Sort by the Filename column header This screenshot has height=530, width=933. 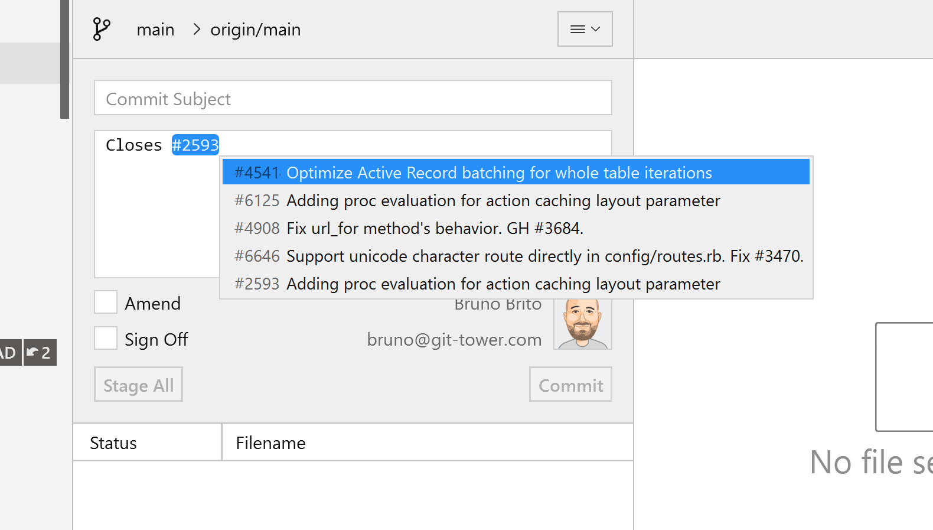(270, 443)
